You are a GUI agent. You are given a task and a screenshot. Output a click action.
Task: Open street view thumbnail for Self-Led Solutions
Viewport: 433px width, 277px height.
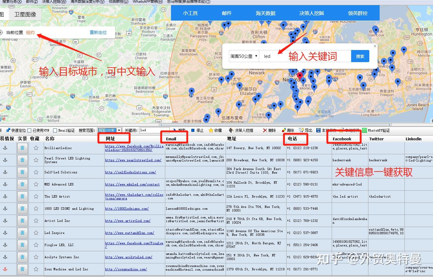pos(22,172)
